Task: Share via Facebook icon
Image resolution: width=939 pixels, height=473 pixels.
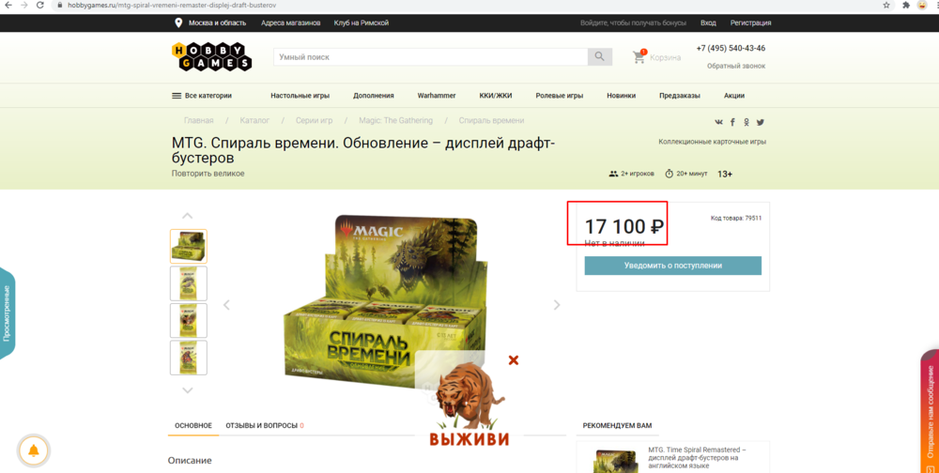Action: (732, 122)
